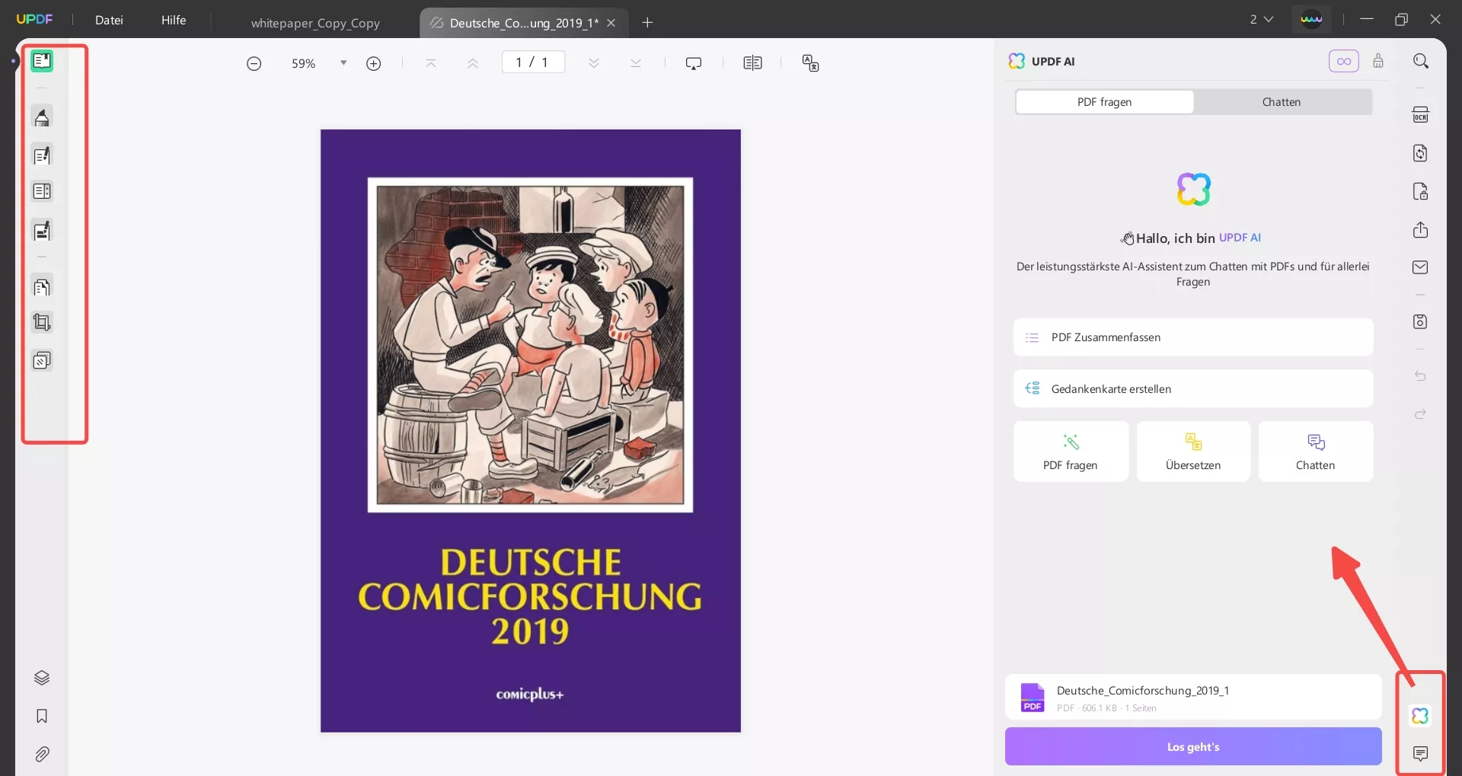The image size is (1462, 776).
Task: Open the Datei menu
Action: pyautogui.click(x=110, y=21)
